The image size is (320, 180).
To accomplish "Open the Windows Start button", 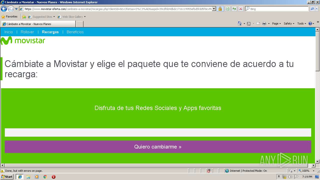I will [7, 177].
